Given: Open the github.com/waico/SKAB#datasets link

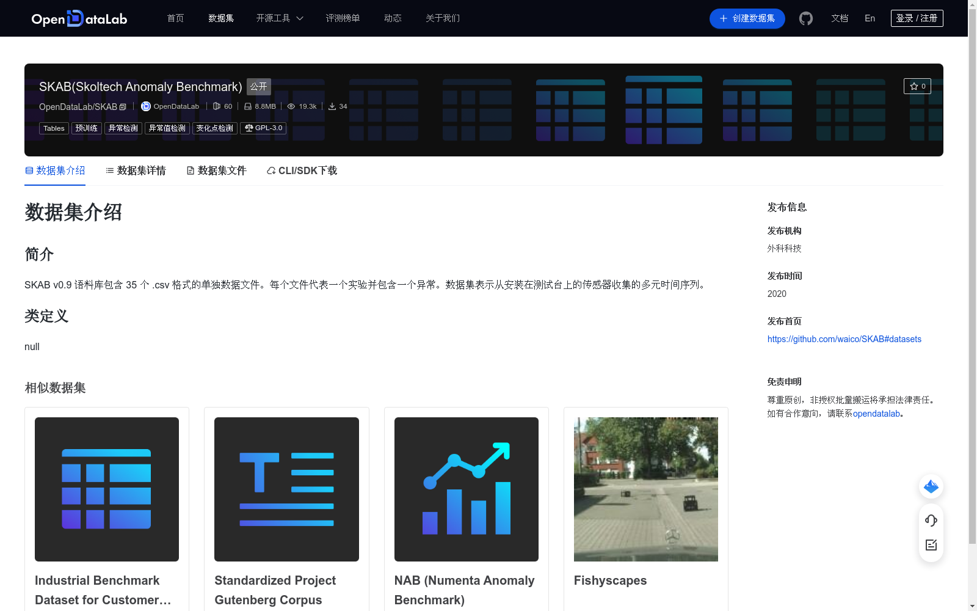Looking at the screenshot, I should [844, 339].
